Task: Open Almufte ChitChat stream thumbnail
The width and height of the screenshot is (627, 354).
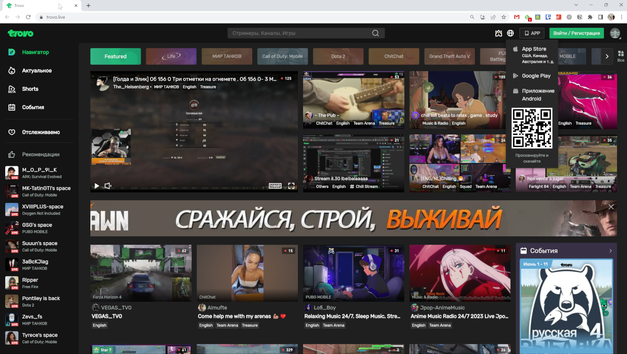Action: (x=247, y=273)
